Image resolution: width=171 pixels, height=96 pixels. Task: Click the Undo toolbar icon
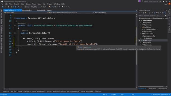pos(18,7)
